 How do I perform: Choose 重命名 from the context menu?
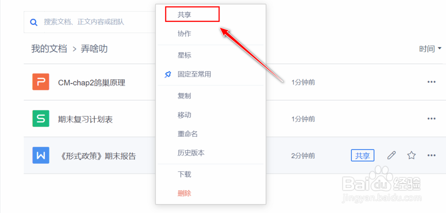tap(187, 134)
